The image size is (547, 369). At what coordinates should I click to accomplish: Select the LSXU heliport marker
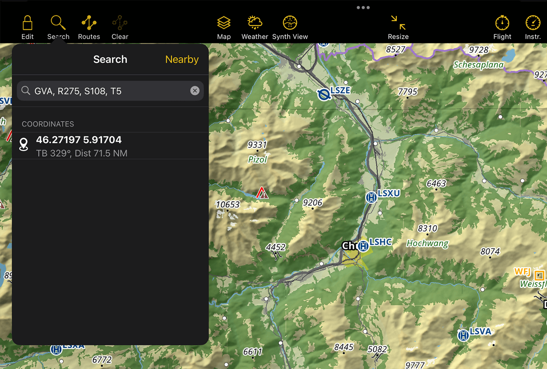coord(371,198)
